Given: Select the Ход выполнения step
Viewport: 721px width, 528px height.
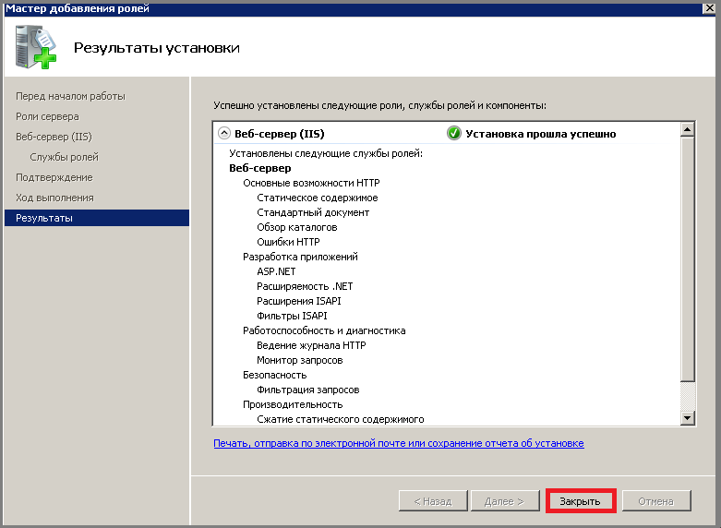Looking at the screenshot, I should pyautogui.click(x=54, y=198).
